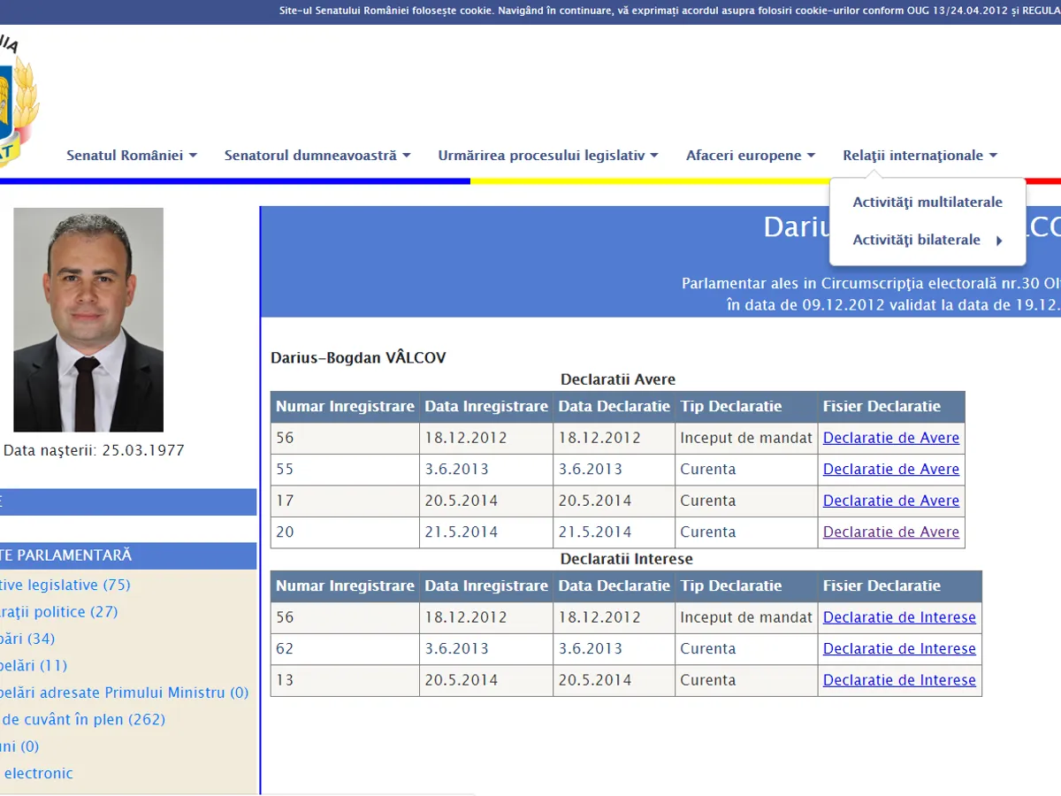Open the Senatul României dropdown menu
The image size is (1061, 796).
coord(131,156)
